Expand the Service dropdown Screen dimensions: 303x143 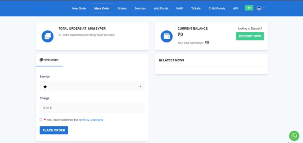coord(92,86)
